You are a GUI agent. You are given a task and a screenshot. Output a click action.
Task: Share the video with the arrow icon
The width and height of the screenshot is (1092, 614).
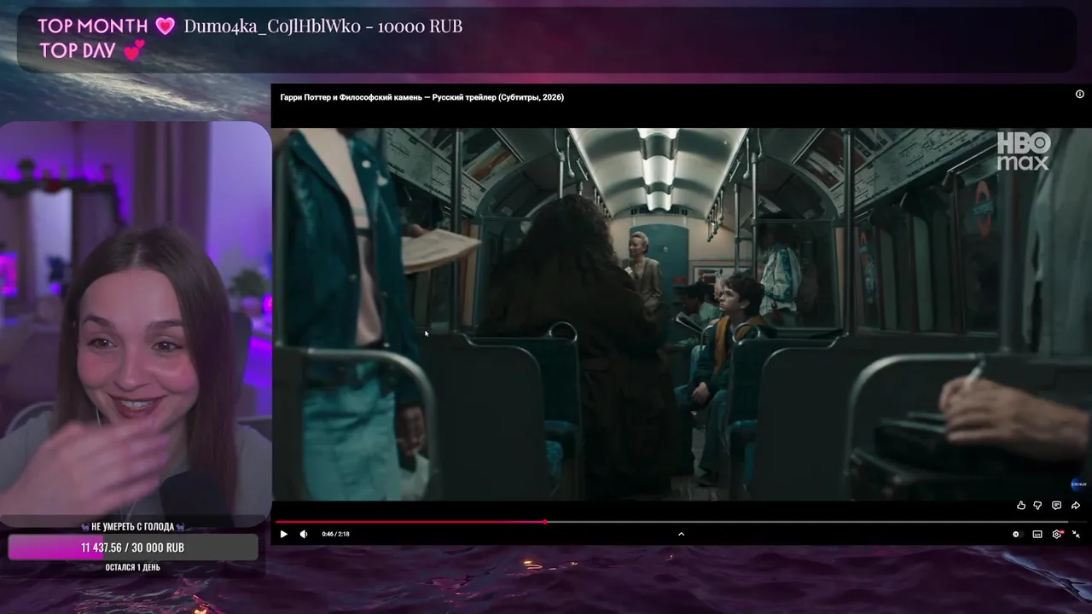click(x=1076, y=506)
